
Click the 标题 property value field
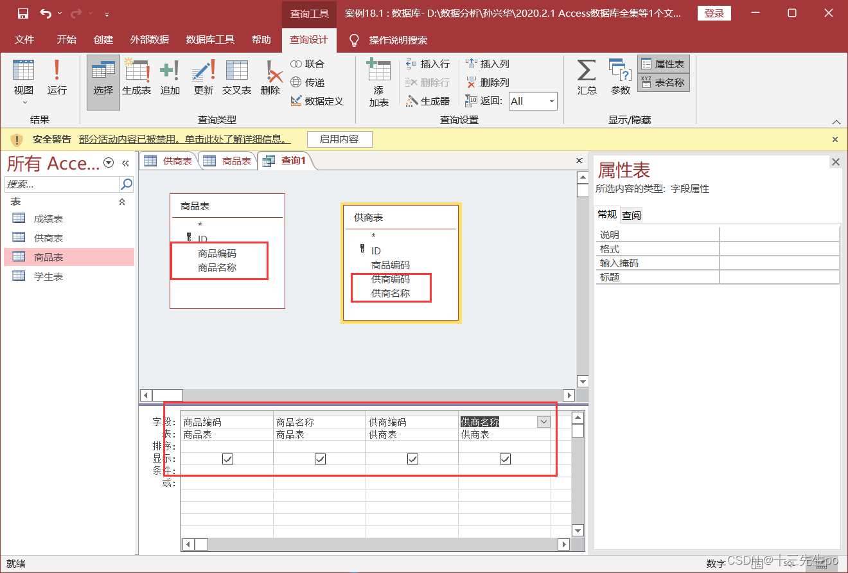coord(779,277)
